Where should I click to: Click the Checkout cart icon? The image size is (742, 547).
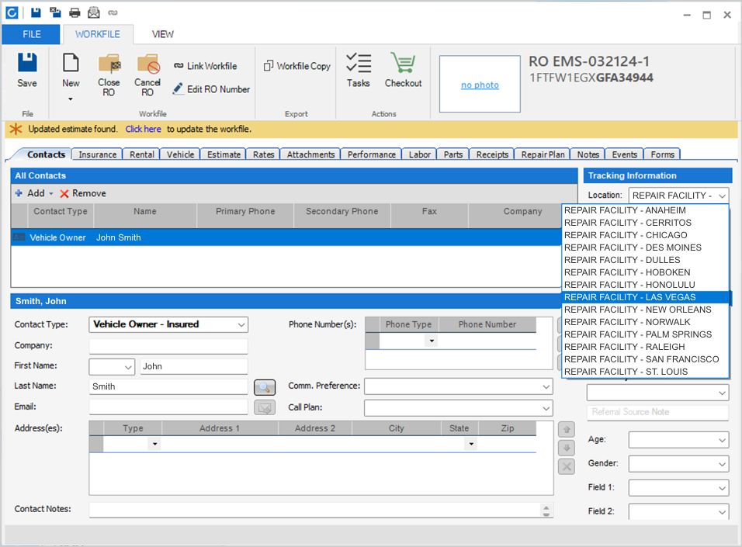[x=403, y=63]
